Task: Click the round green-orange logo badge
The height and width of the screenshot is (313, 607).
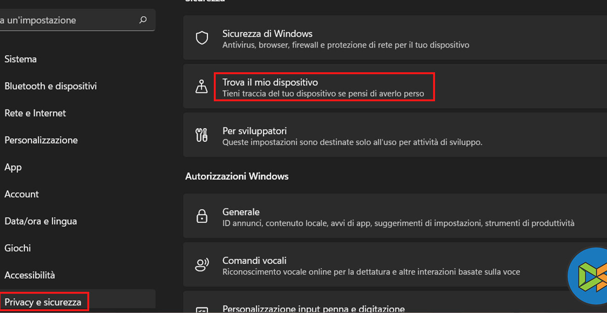Action: pyautogui.click(x=589, y=276)
